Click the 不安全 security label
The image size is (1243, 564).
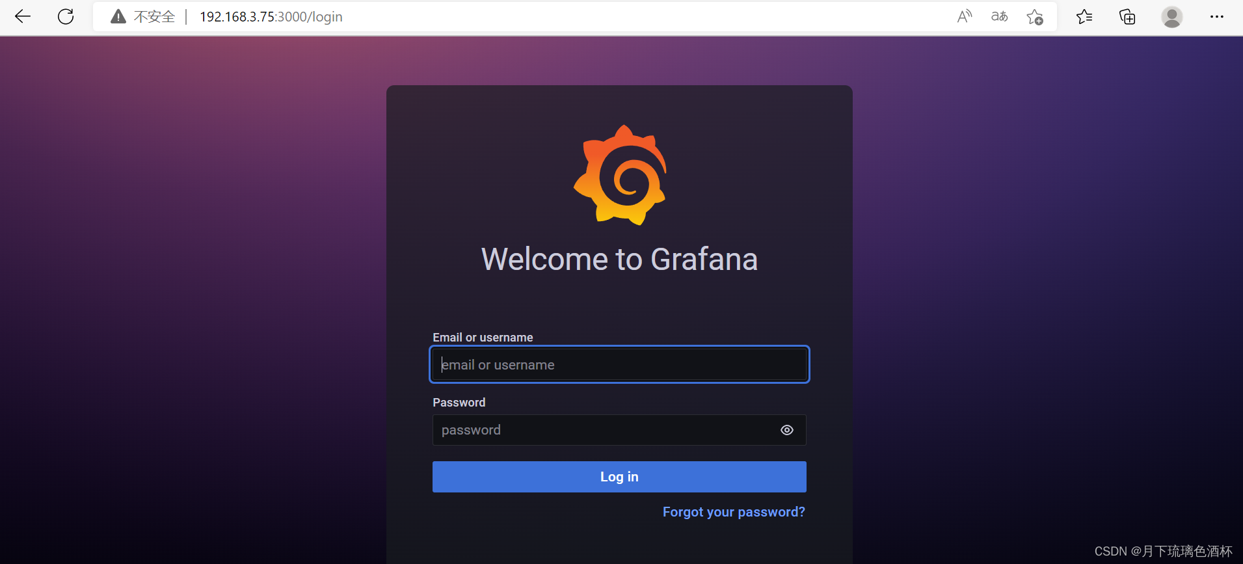coord(154,17)
